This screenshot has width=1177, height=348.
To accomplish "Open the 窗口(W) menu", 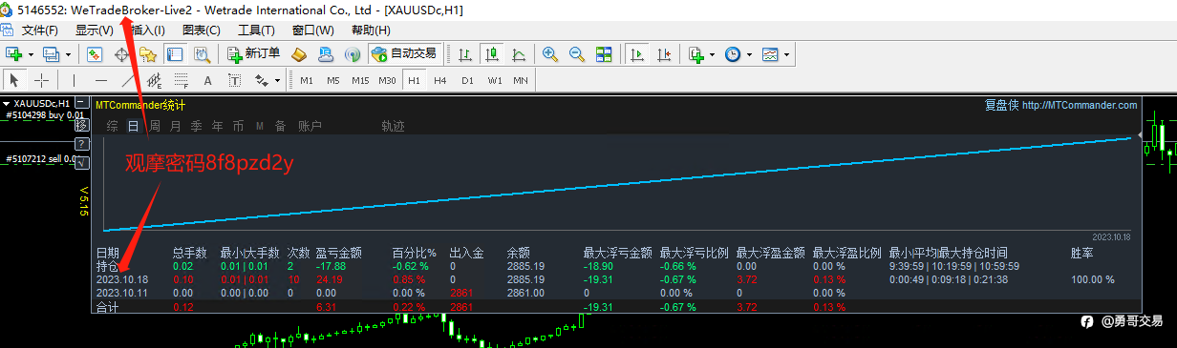I will [312, 31].
